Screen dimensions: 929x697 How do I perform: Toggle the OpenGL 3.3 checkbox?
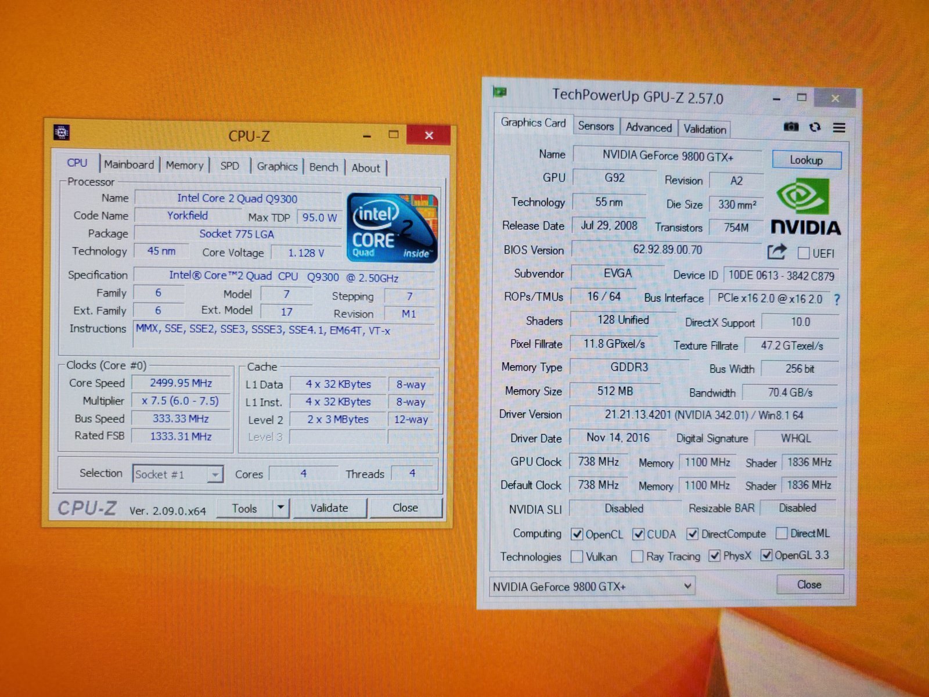pyautogui.click(x=766, y=555)
